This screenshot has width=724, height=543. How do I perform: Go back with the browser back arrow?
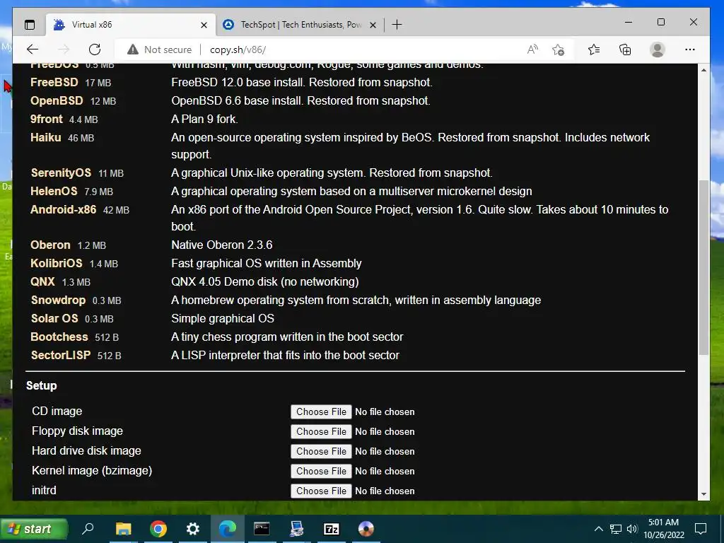click(33, 49)
